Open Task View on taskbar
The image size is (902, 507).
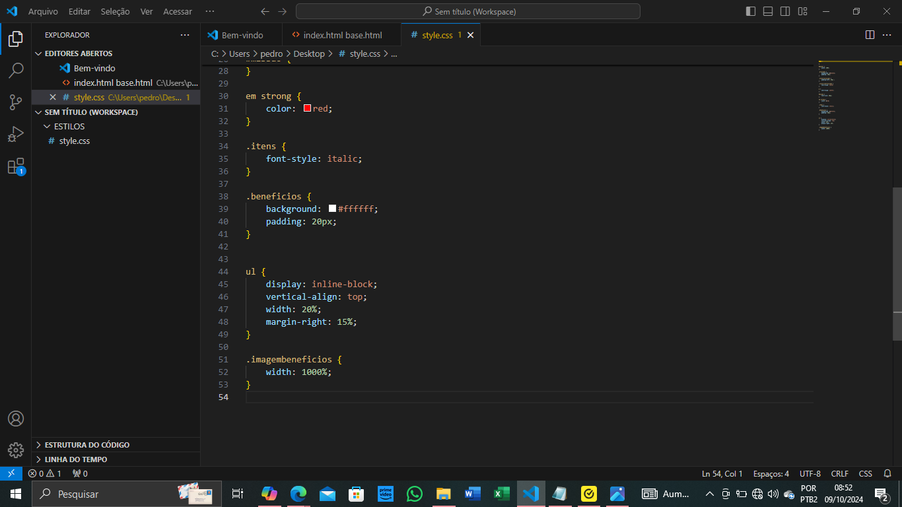238,494
